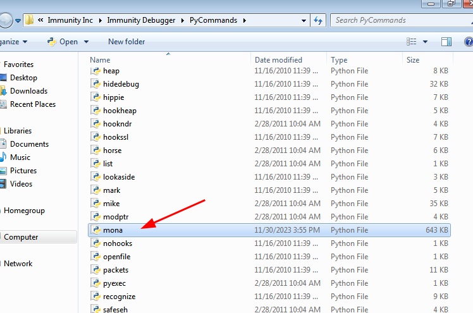Sort by the Size column header
Viewport: 473px width, 313px height.
[x=413, y=60]
